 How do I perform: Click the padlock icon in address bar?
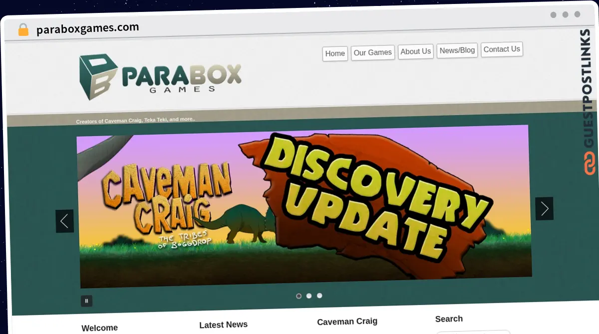(23, 29)
